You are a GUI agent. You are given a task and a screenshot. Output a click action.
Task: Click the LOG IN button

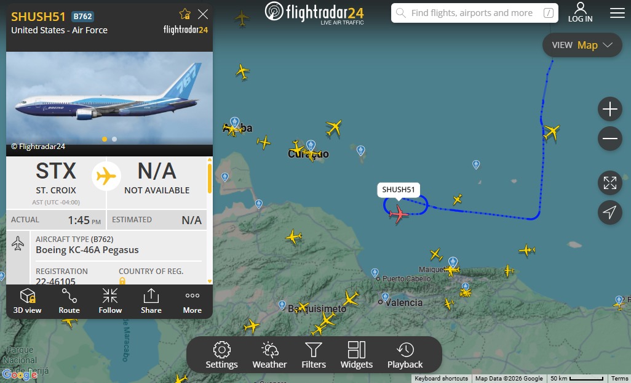(x=581, y=12)
